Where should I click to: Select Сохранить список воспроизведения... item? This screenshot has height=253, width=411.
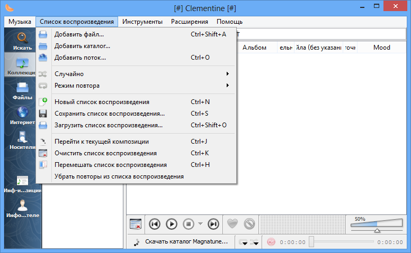(136, 114)
